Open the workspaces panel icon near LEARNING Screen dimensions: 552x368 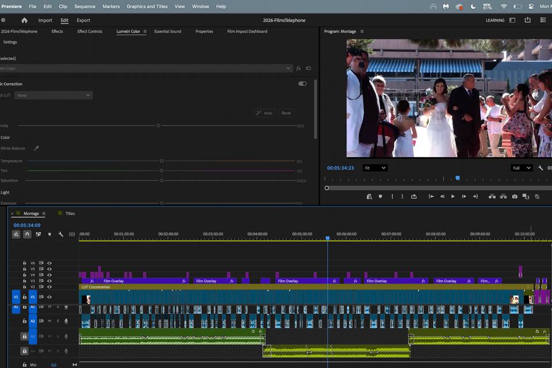point(512,20)
